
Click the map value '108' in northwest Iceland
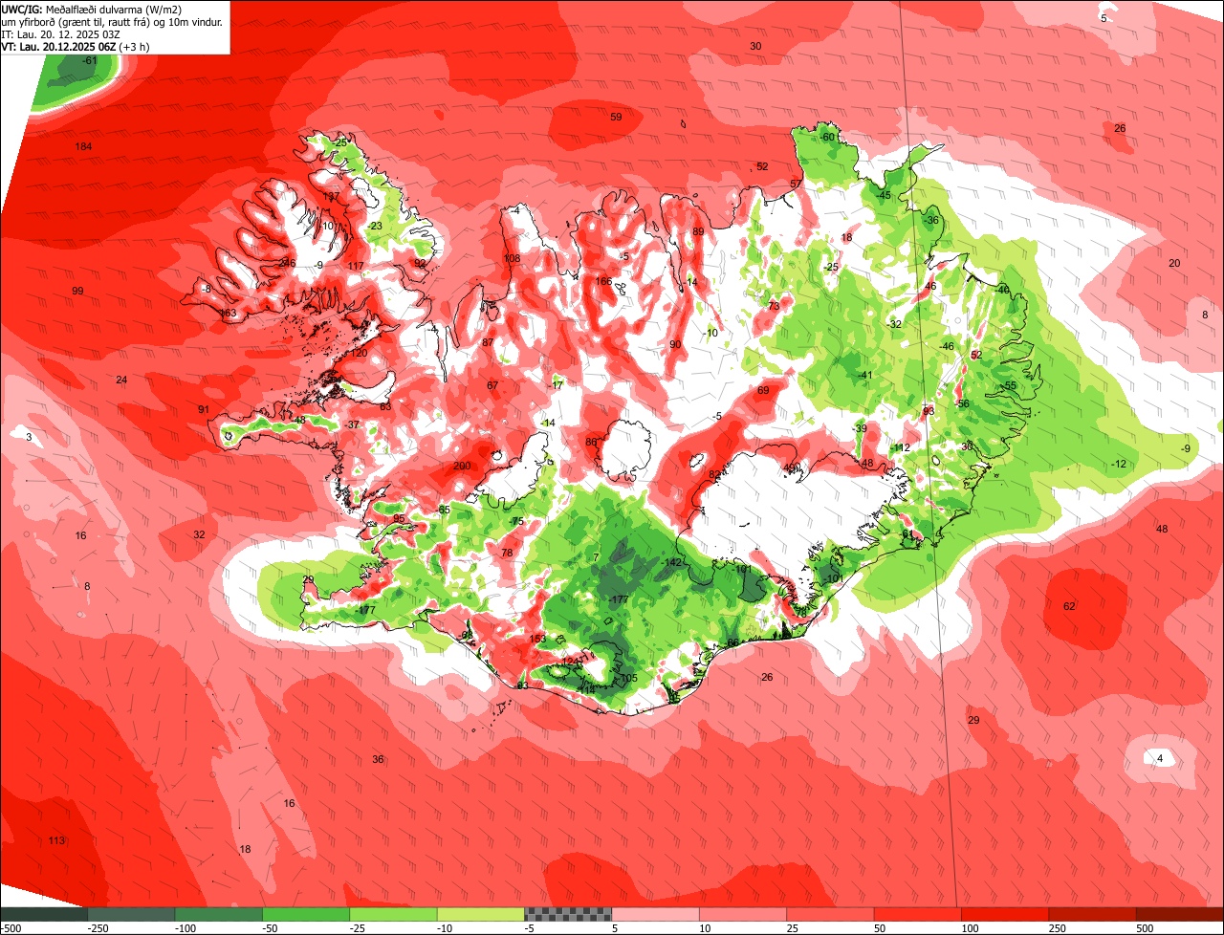coord(513,258)
